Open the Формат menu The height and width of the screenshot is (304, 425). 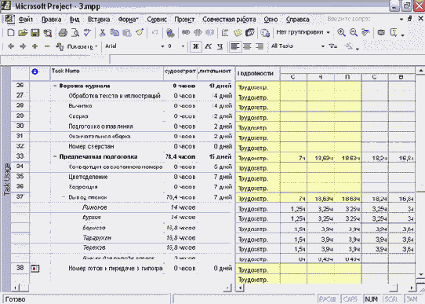point(128,20)
